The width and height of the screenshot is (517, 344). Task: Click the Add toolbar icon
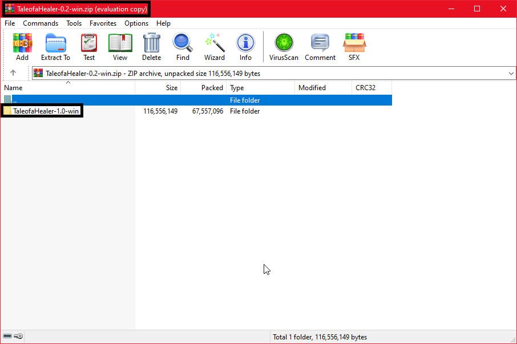click(x=22, y=47)
